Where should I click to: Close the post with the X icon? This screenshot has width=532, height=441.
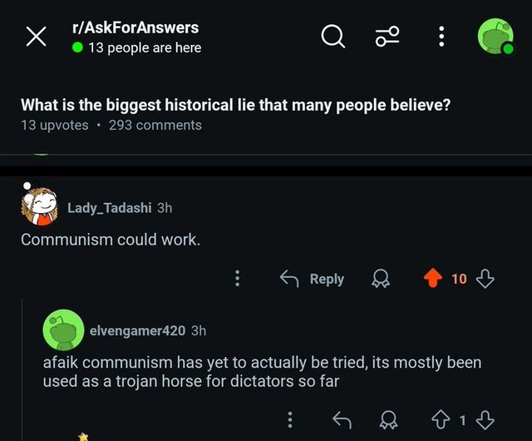click(35, 37)
